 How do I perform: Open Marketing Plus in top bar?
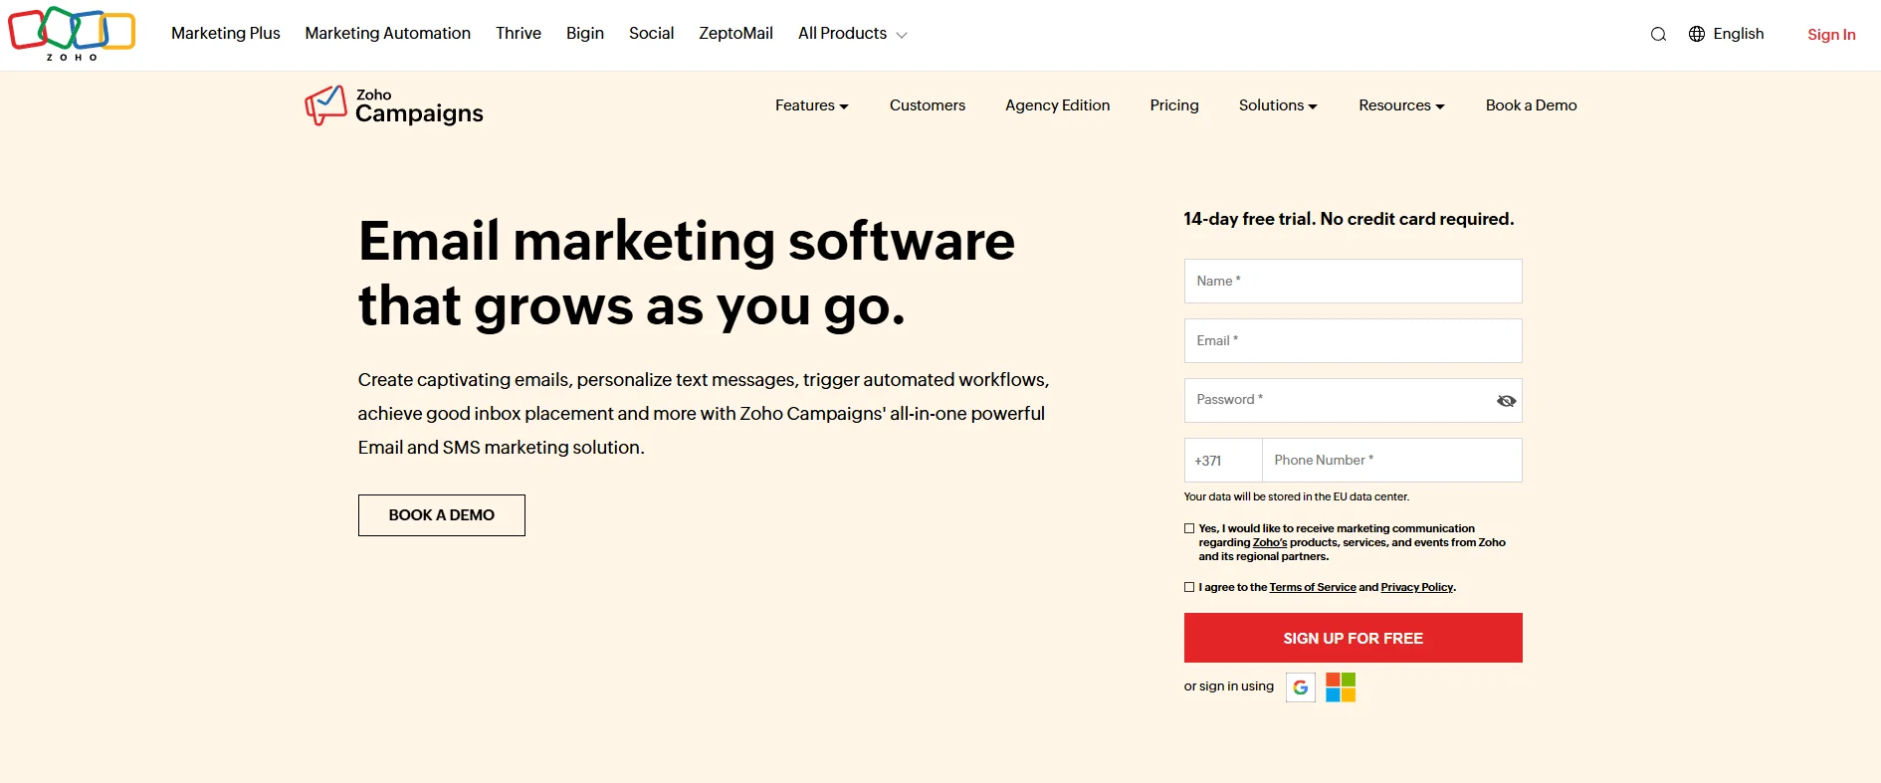[226, 34]
